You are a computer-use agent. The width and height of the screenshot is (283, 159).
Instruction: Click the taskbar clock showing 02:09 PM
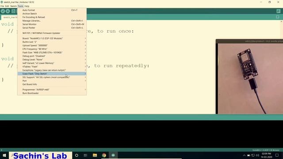click(x=266, y=155)
